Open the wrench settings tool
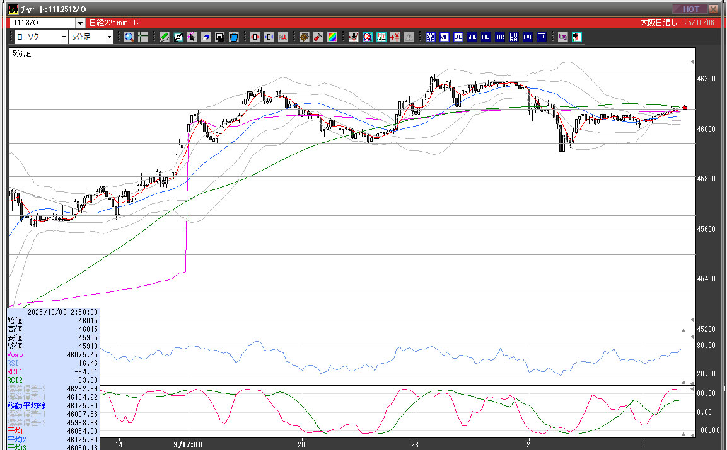Screen dimensions: 727x450 [318, 37]
